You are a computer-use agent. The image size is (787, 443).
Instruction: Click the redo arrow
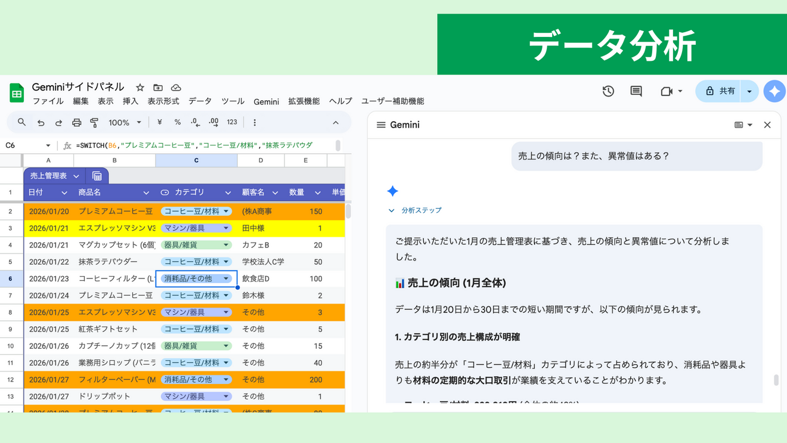click(58, 123)
